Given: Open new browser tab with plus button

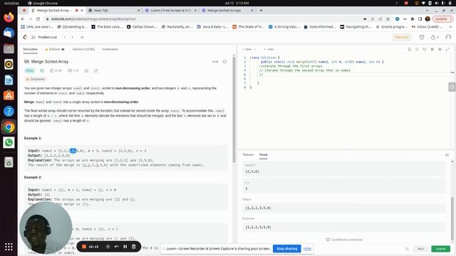Looking at the screenshot, I should [261, 10].
